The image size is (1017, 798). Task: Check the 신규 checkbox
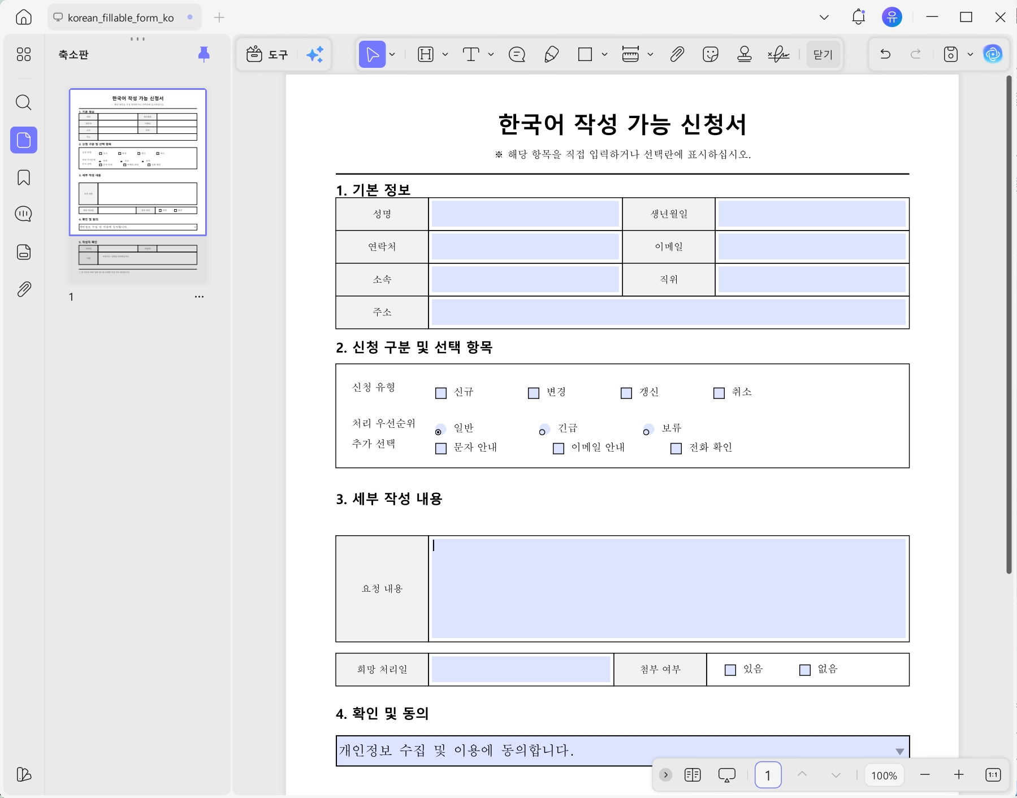tap(441, 393)
